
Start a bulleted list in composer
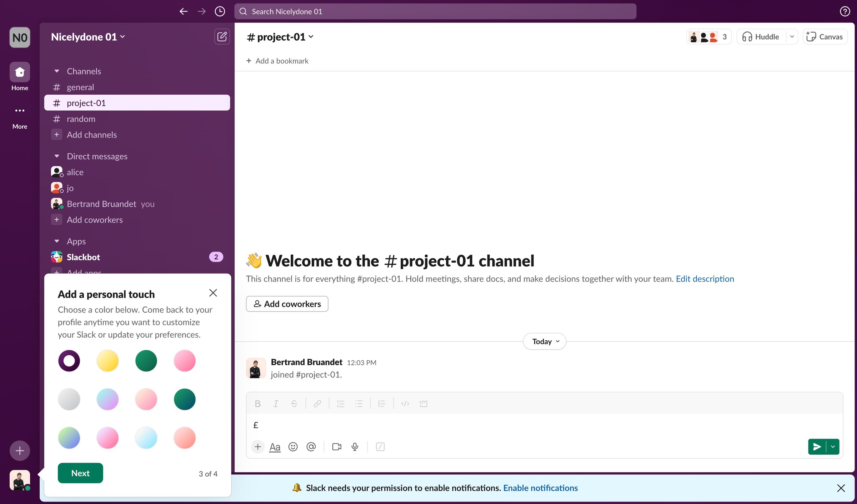[x=359, y=404]
